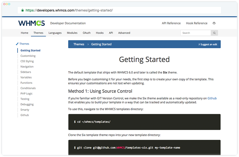Image resolution: width=239 pixels, height=157 pixels.
Task: Open PHP Logic in sidebar
Action: [x=26, y=94]
